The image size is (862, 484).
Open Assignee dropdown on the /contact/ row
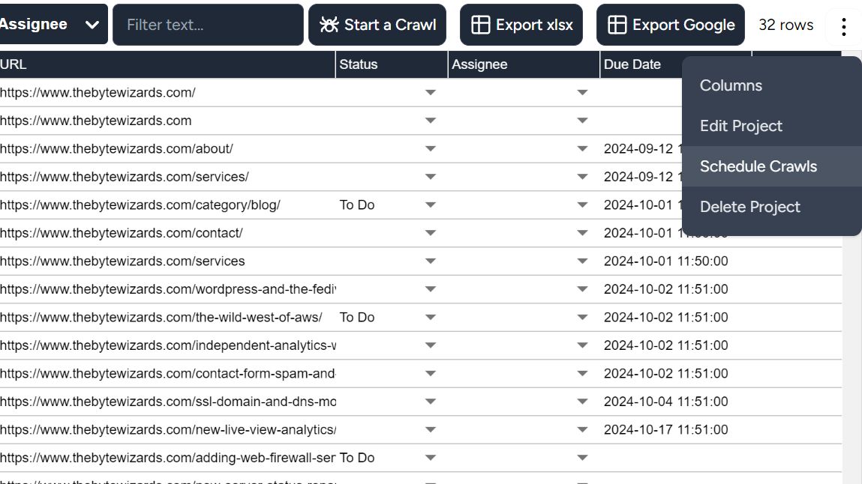tap(581, 233)
